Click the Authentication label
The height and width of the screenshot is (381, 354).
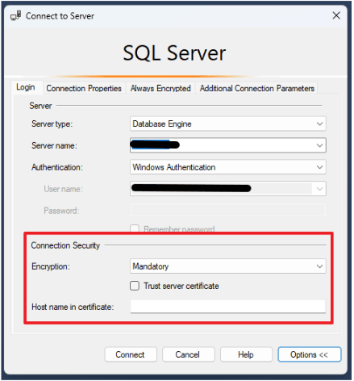point(57,167)
